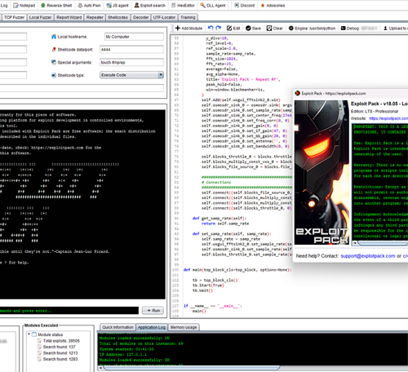The height and width of the screenshot is (372, 408).
Task: Click the license text horizontal scrollbar
Action: (384, 243)
